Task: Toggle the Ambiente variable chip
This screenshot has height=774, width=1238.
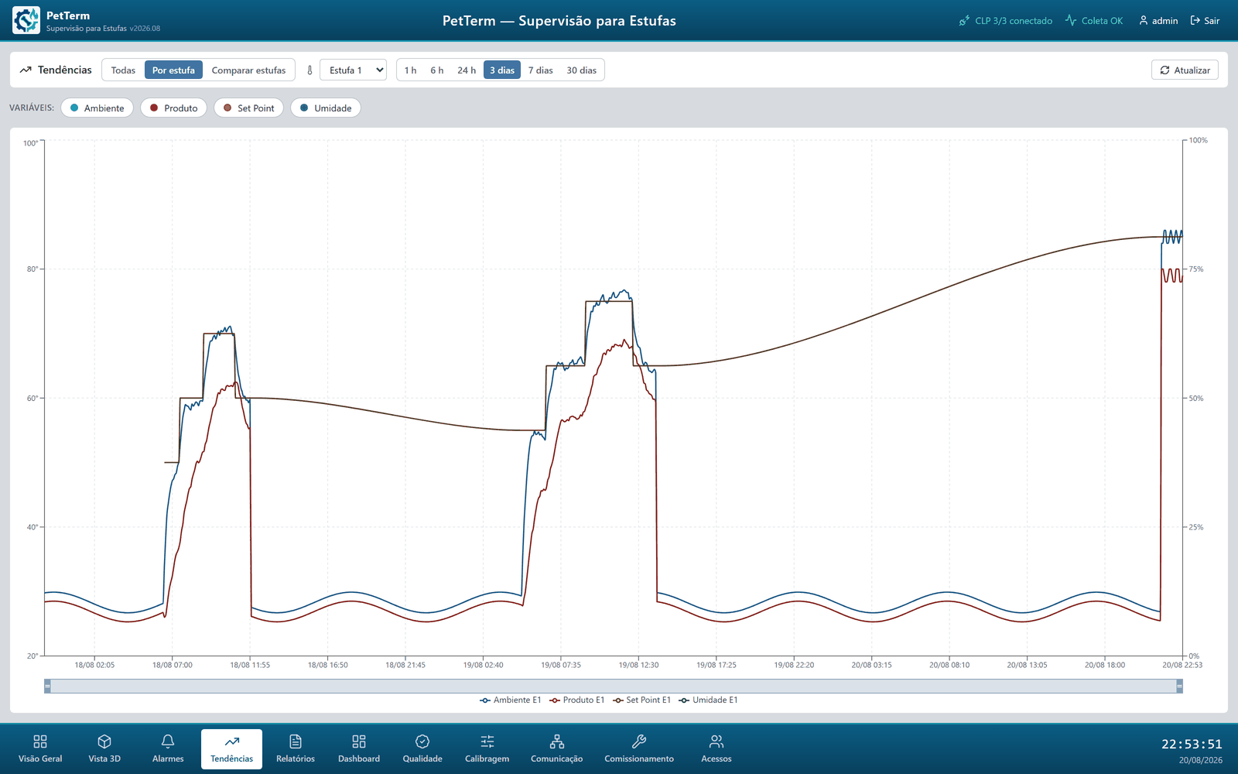Action: pos(97,108)
